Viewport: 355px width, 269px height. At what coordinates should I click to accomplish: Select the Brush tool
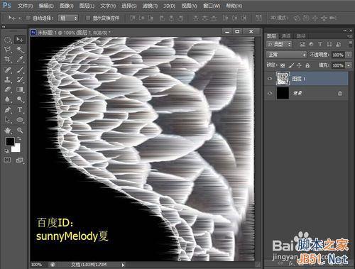20,70
